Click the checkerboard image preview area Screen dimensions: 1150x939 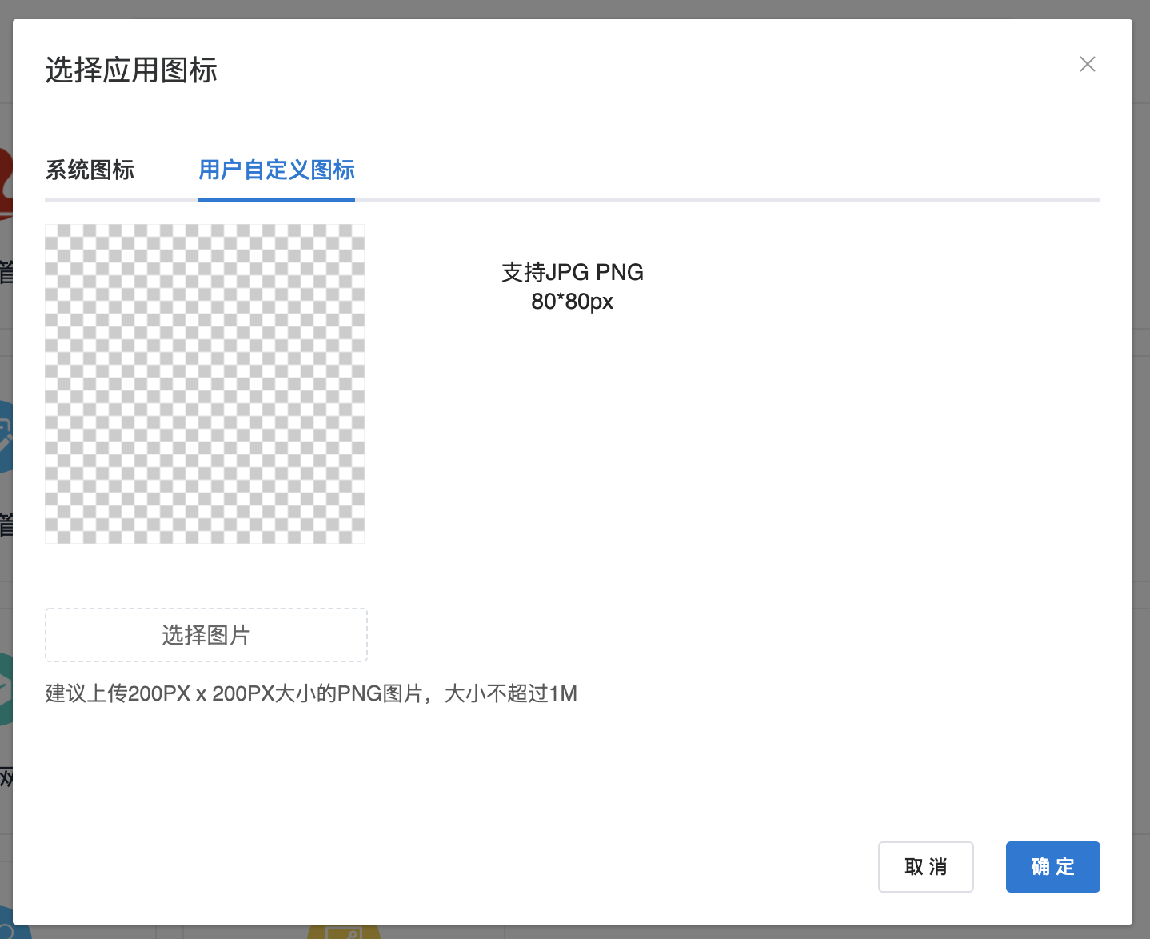click(x=205, y=384)
